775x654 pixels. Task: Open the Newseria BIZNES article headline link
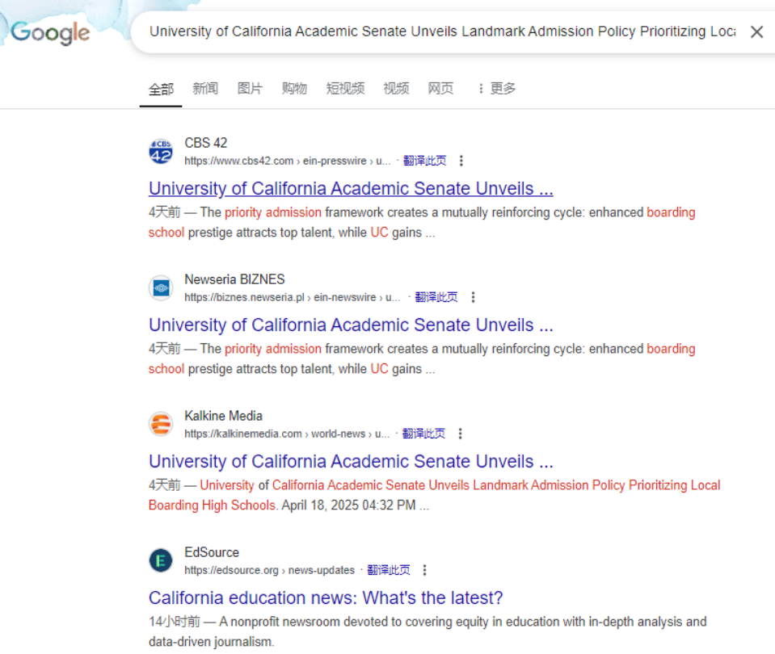pyautogui.click(x=351, y=325)
